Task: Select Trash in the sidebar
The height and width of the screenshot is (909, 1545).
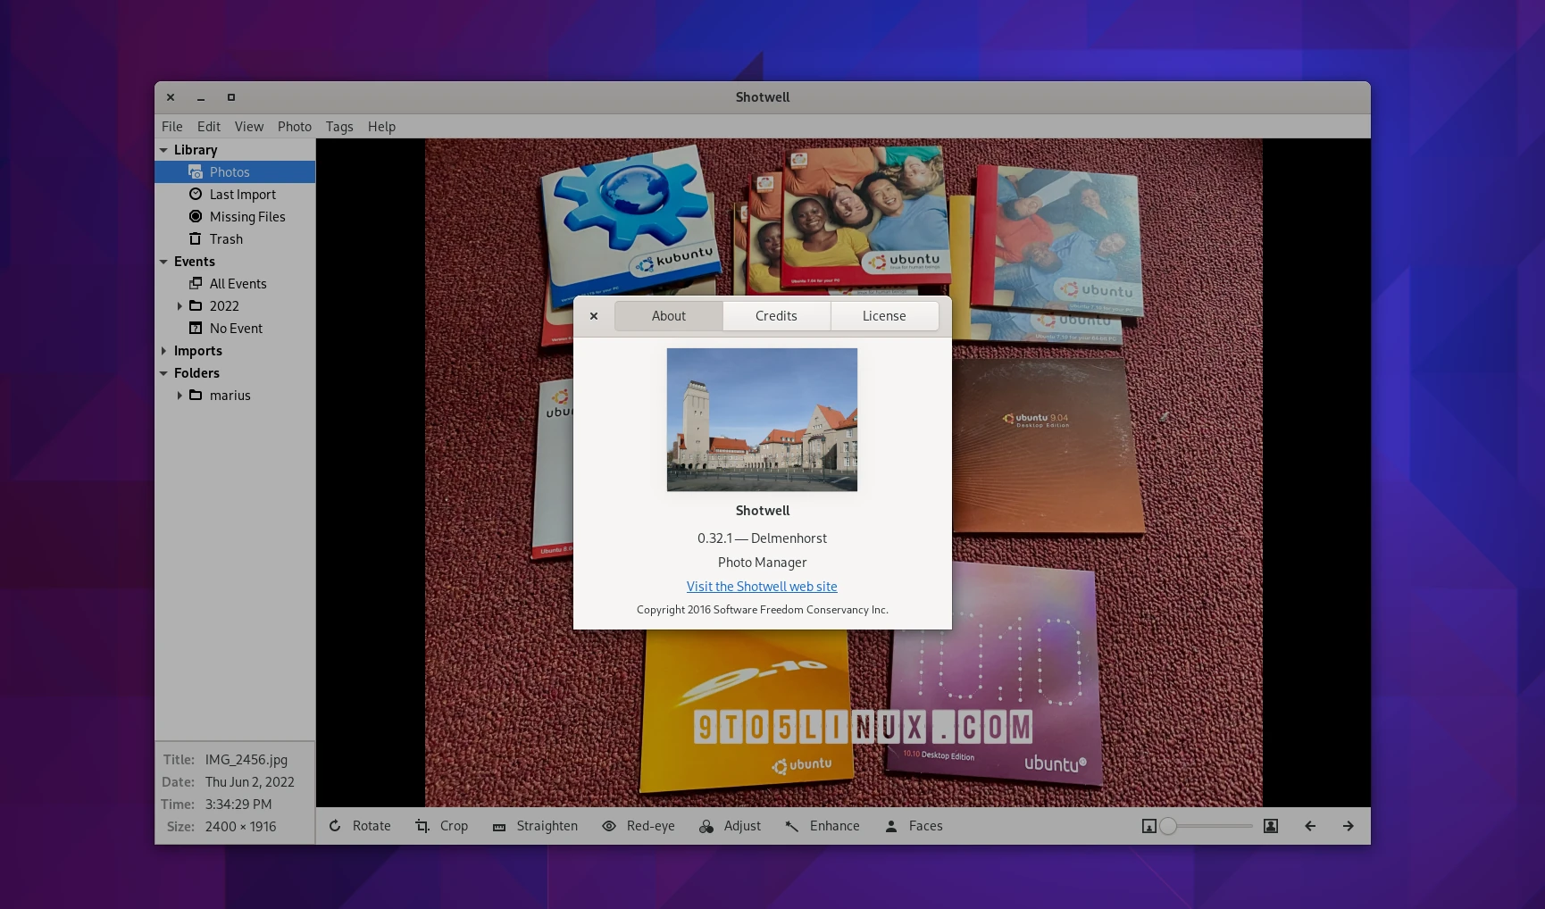Action: click(x=226, y=239)
